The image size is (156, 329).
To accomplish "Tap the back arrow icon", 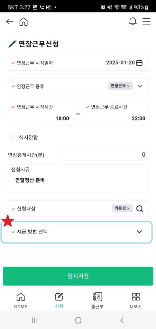I will (10, 22).
